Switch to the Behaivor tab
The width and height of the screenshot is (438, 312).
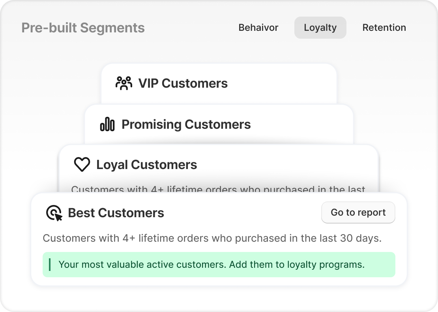coord(258,28)
